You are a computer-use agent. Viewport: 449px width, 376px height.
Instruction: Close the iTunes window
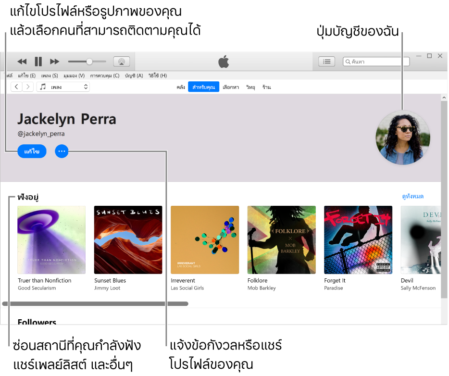pyautogui.click(x=440, y=56)
